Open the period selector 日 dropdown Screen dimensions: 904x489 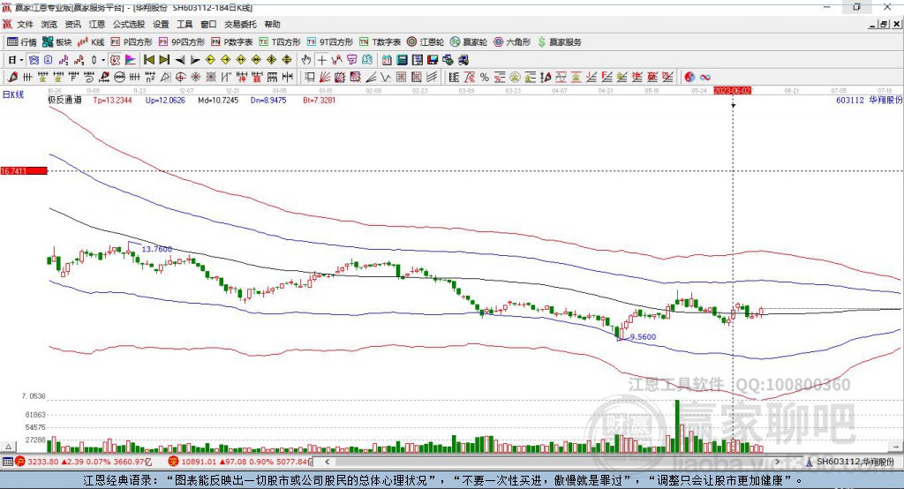tap(16, 59)
